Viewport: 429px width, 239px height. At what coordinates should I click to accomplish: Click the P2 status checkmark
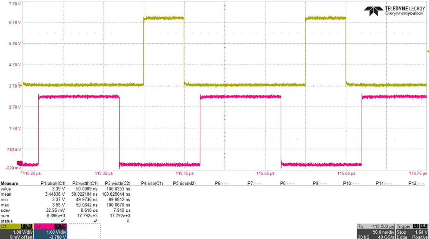click(96, 221)
